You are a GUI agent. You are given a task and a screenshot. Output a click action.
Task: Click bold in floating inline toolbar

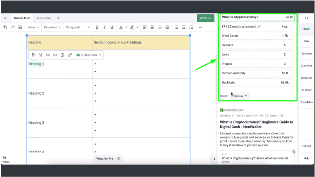click(33, 55)
